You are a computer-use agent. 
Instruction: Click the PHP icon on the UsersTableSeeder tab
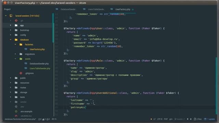(84, 9)
